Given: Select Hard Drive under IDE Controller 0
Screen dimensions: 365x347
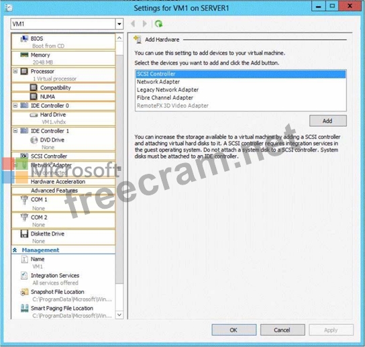Looking at the screenshot, I should click(63, 118).
